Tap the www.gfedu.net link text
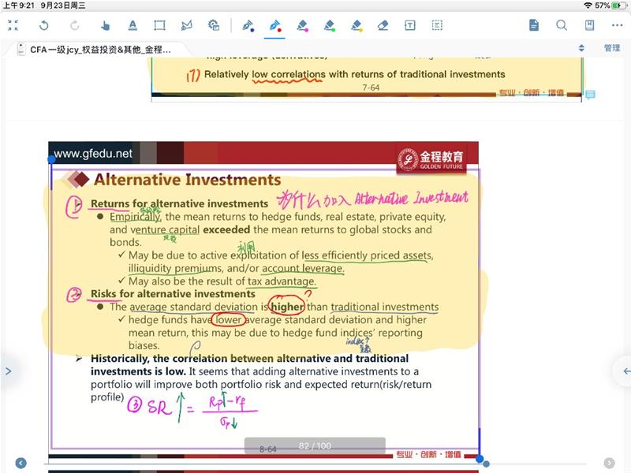 [x=93, y=153]
